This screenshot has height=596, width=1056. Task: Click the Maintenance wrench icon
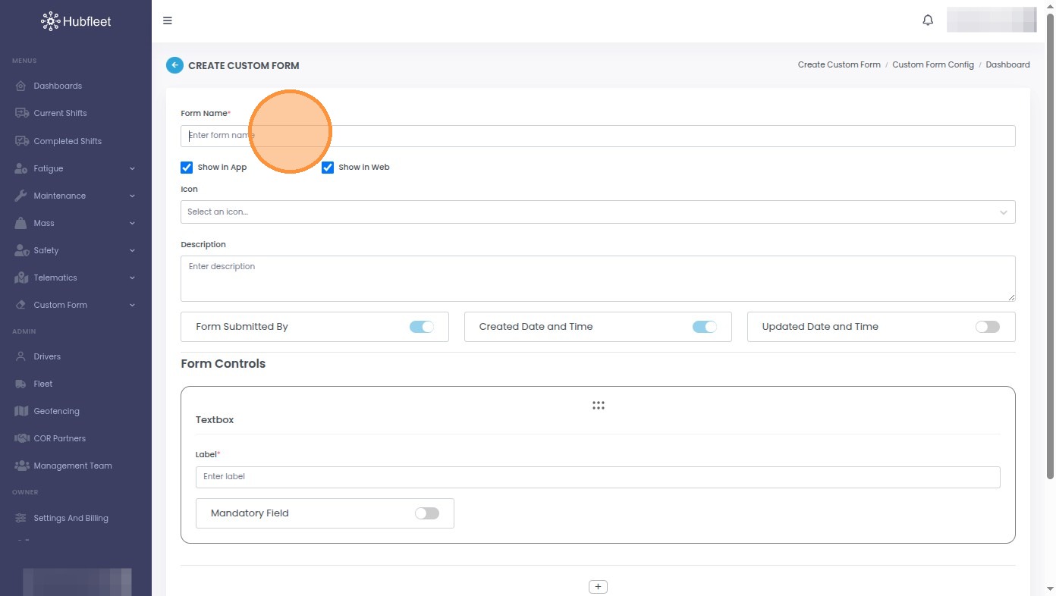pos(21,196)
